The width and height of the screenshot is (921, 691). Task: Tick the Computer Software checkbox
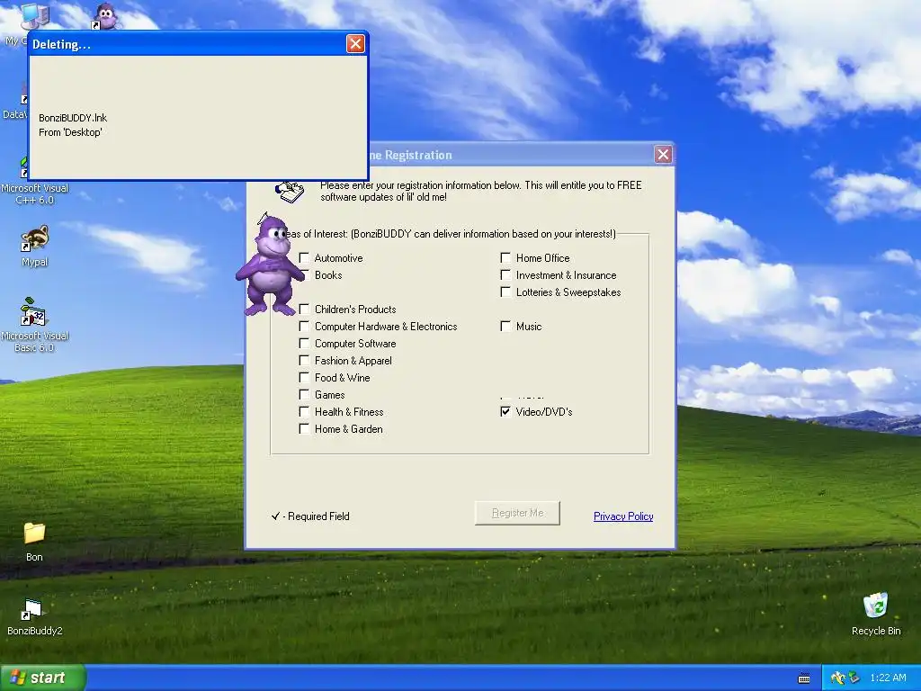click(304, 343)
